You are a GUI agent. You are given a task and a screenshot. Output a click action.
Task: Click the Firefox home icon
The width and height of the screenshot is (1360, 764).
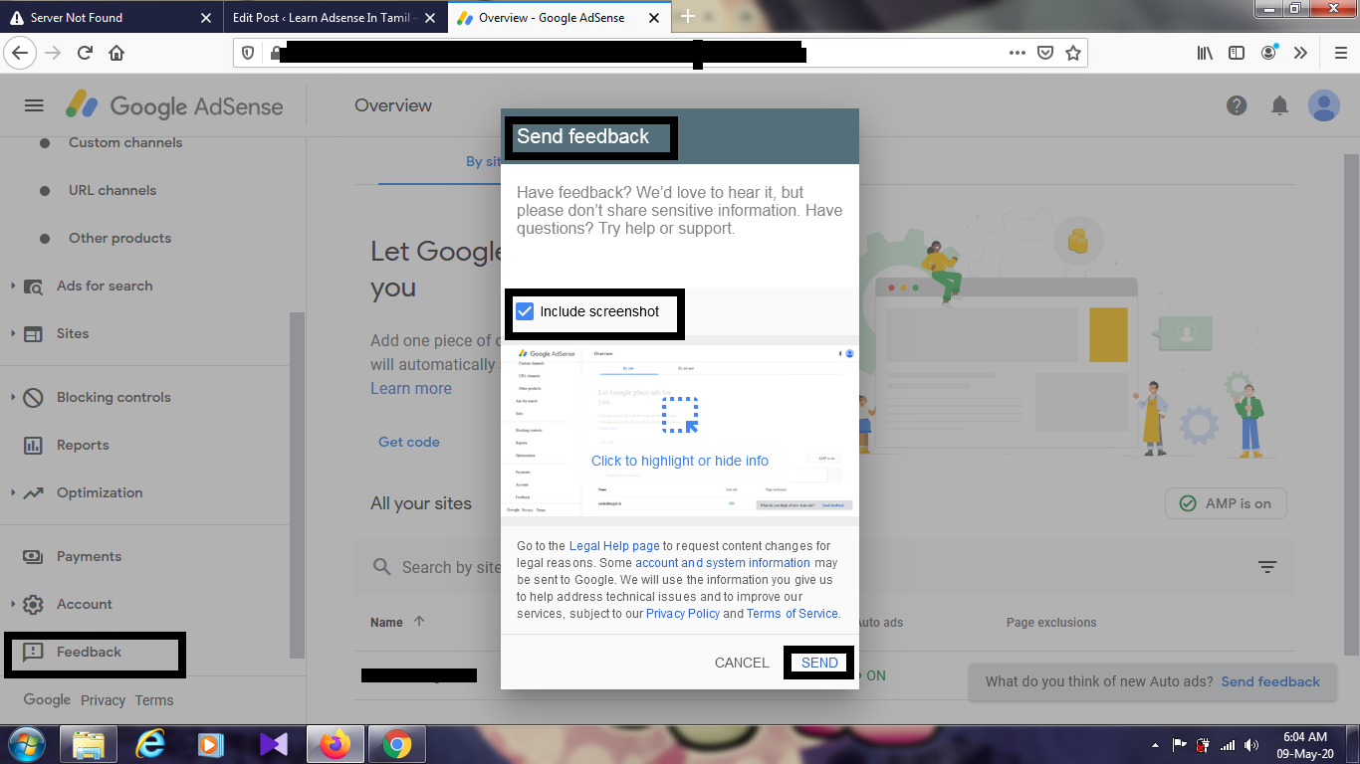tap(116, 53)
